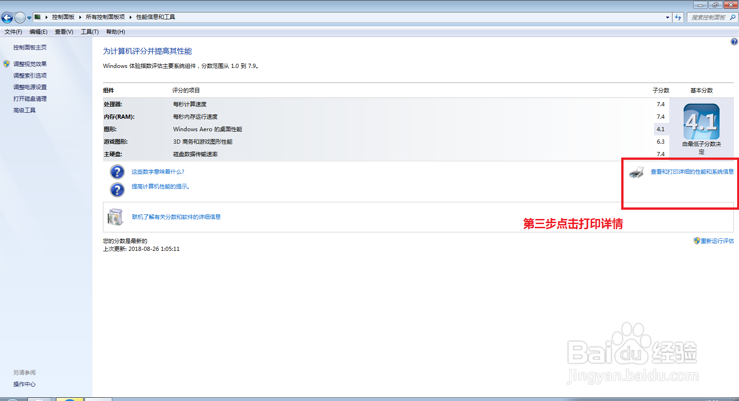Click shield icon beside 调整视觉效果
The image size is (739, 401).
tap(6, 64)
